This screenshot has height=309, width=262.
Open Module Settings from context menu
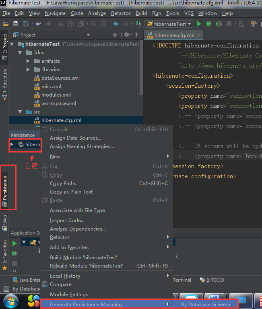(107, 295)
